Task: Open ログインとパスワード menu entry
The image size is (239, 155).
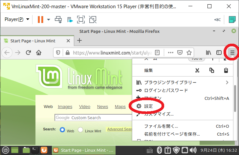Action: point(183,90)
